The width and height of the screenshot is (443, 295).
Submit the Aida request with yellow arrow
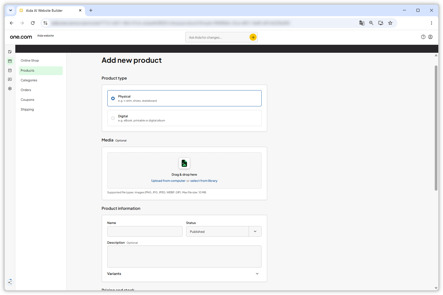point(253,37)
